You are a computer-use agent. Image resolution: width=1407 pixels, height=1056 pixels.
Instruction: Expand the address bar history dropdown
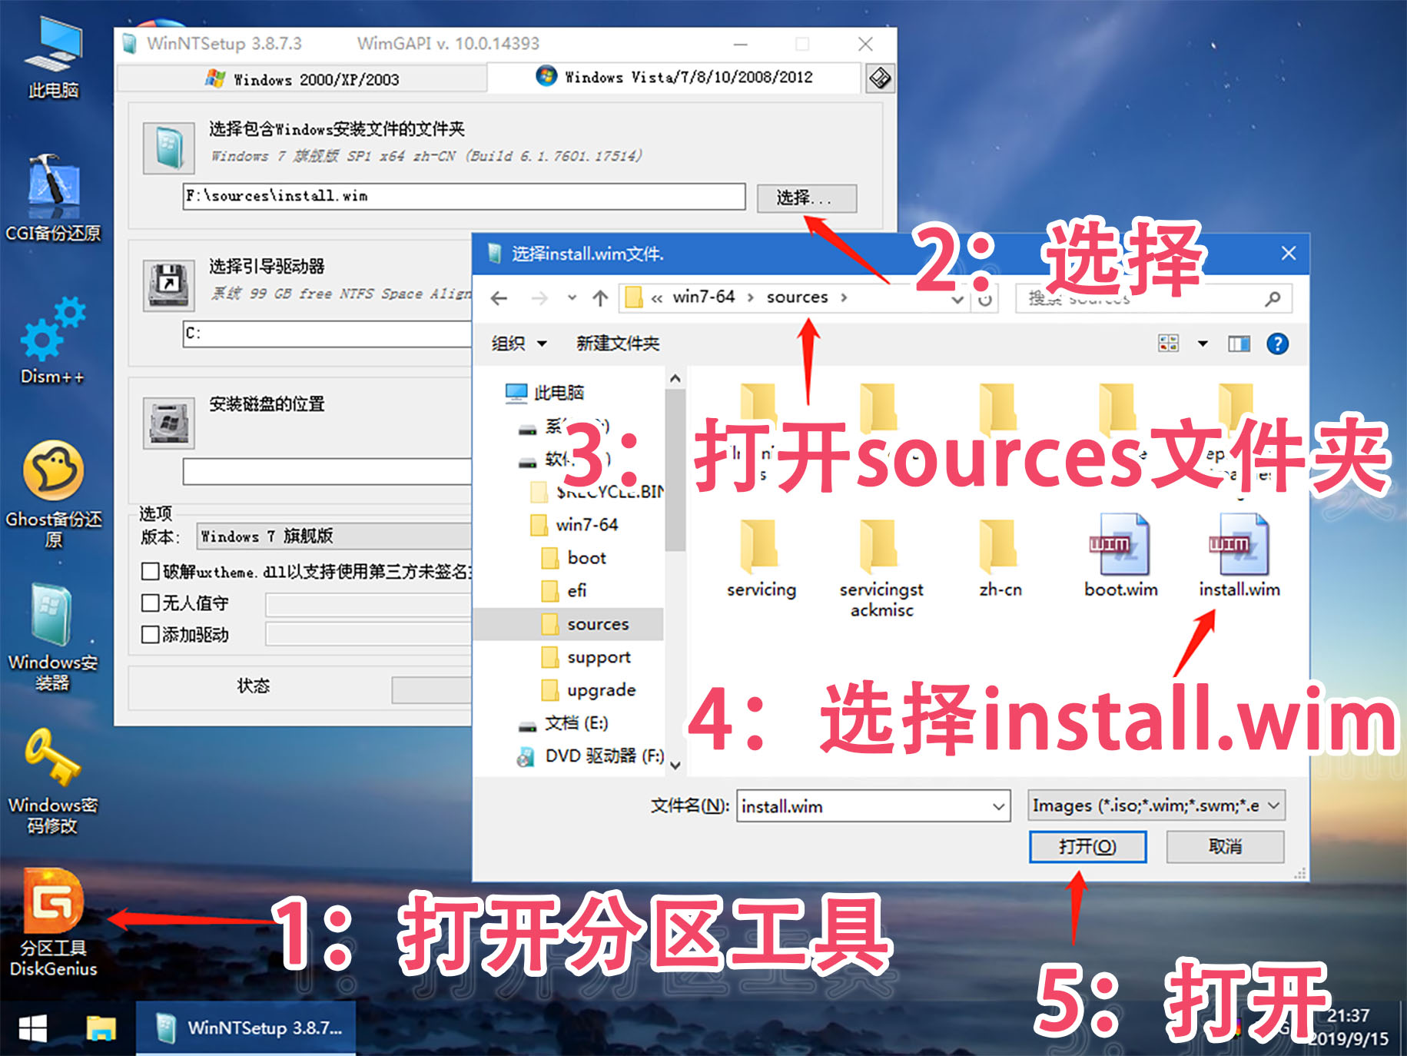(x=957, y=299)
